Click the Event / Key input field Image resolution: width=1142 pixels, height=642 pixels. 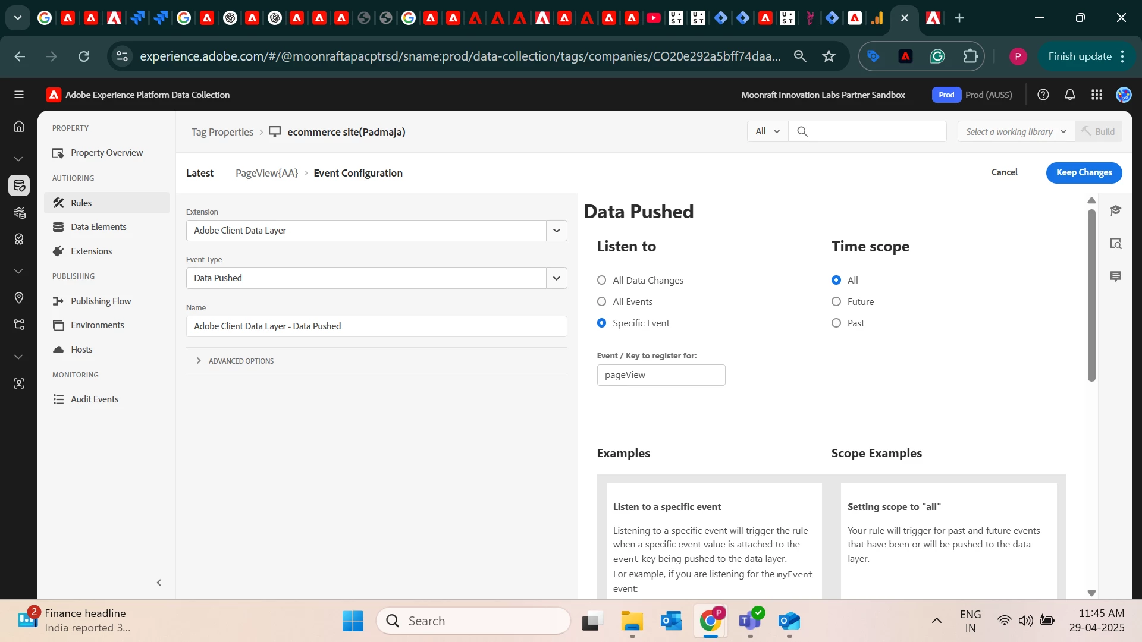[x=660, y=375]
